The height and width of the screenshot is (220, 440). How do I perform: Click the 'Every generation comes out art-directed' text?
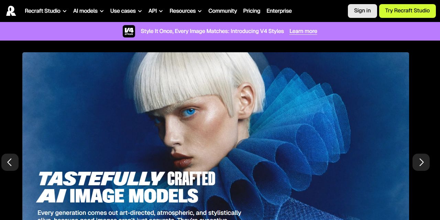[x=139, y=215]
